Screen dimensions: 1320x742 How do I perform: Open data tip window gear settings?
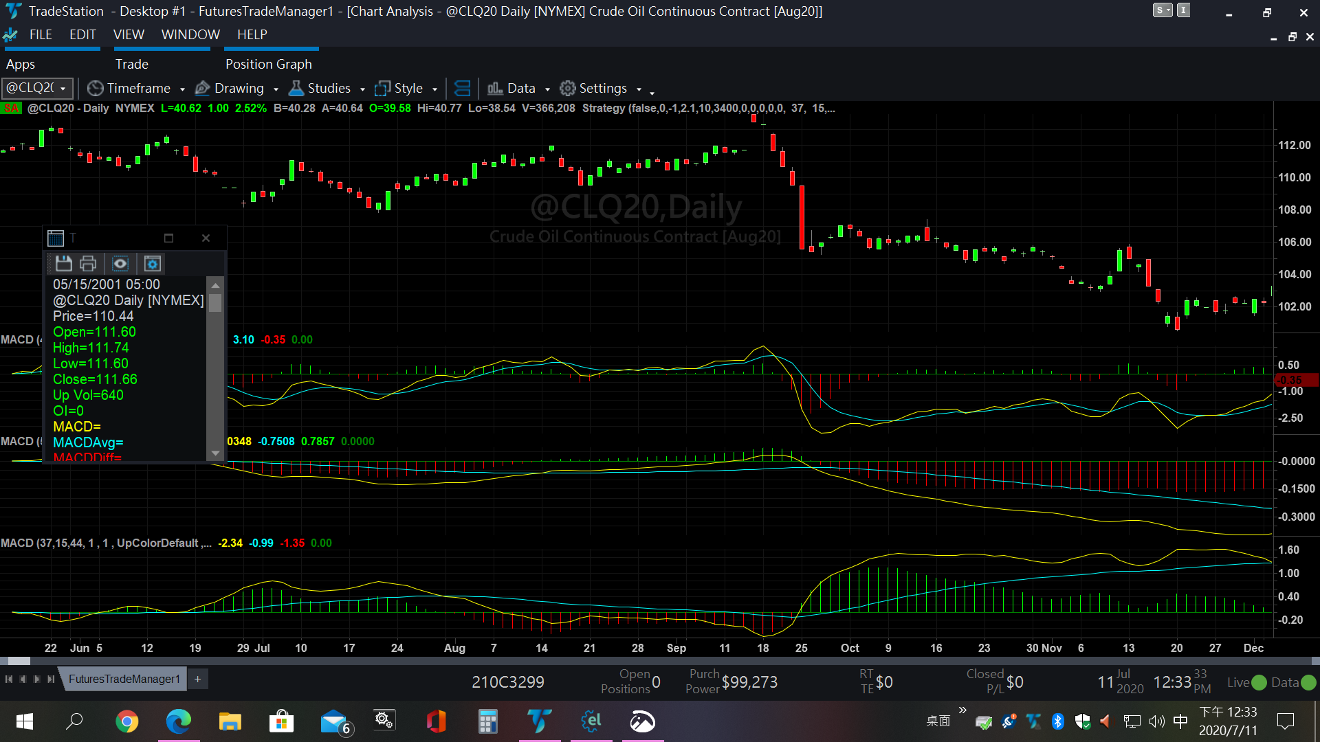[152, 263]
